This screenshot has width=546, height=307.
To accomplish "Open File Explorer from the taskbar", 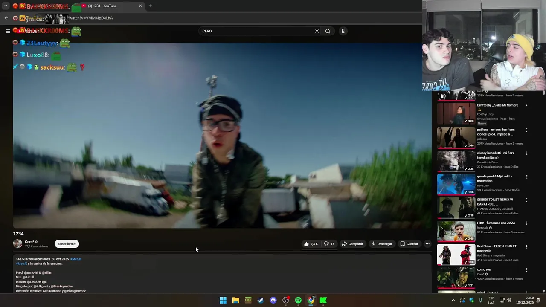I will pos(235,300).
